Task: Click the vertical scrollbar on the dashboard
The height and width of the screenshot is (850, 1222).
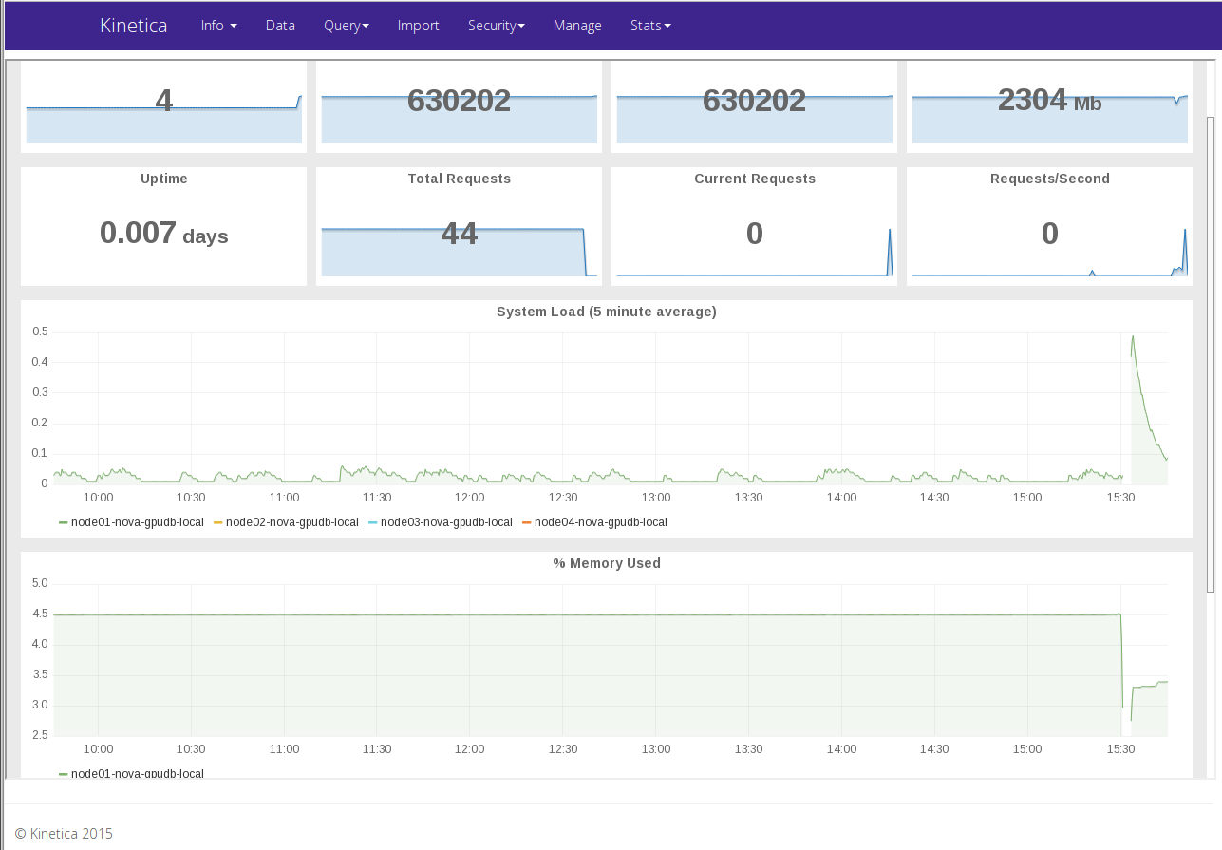Action: point(1210,351)
